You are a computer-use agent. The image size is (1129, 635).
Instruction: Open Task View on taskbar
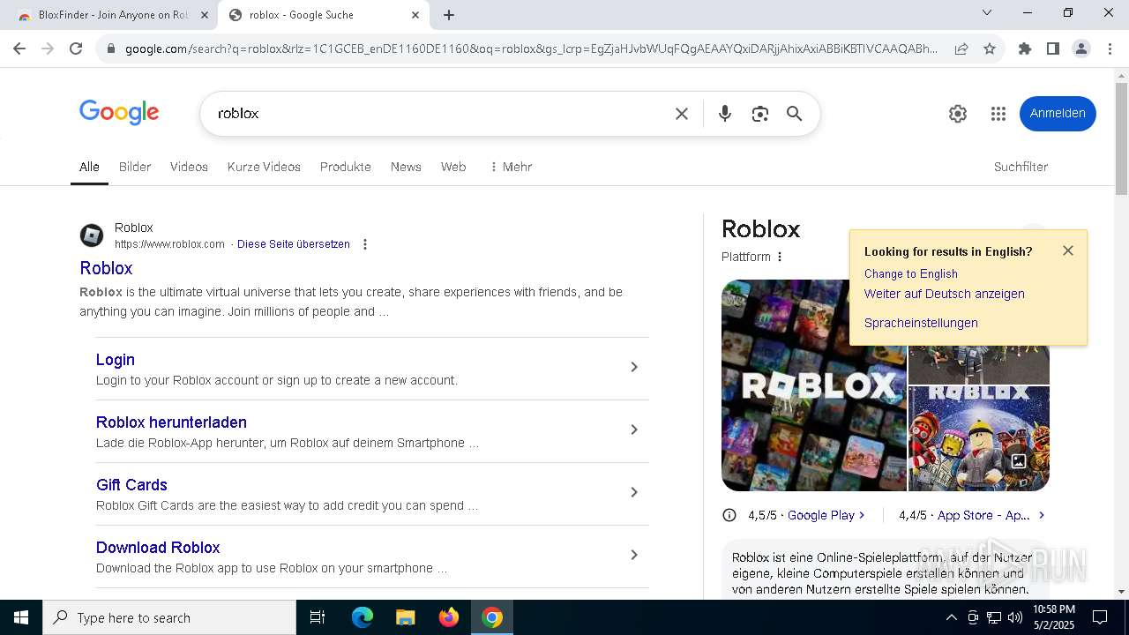[x=318, y=617]
